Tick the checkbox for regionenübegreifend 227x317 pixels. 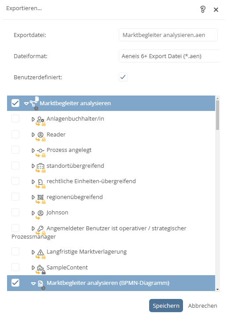pyautogui.click(x=15, y=197)
